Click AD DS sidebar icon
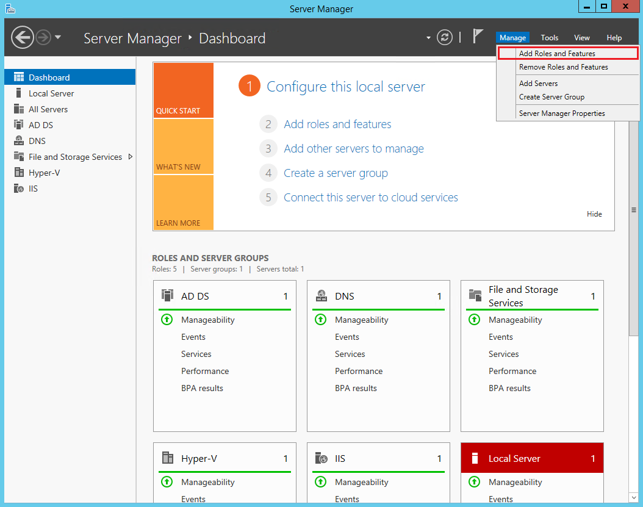 coord(18,124)
